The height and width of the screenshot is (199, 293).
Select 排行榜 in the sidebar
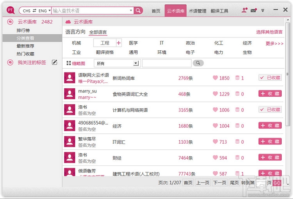coord(23,30)
